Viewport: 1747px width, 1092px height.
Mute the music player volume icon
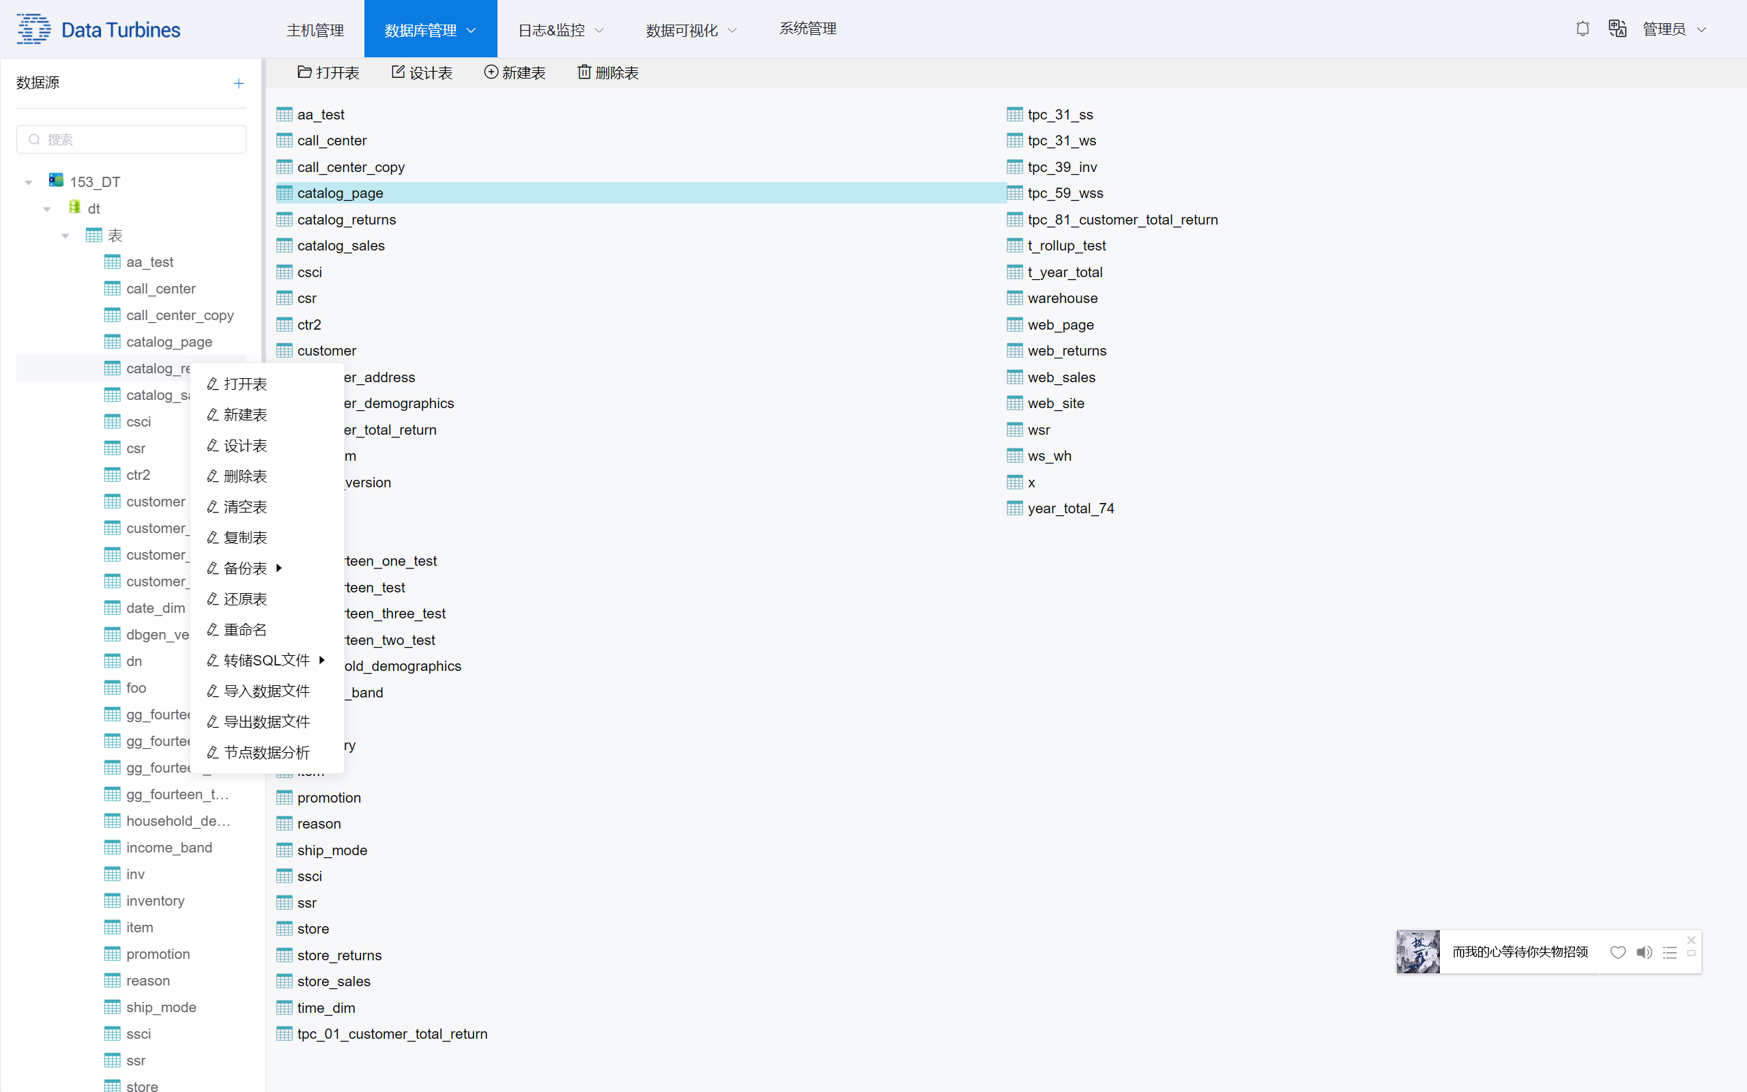(1644, 952)
